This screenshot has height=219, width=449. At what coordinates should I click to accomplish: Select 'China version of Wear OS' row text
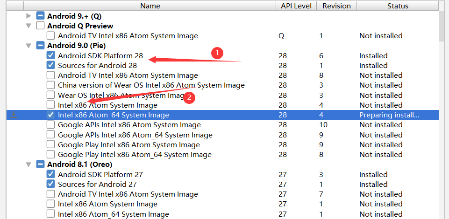pos(151,85)
